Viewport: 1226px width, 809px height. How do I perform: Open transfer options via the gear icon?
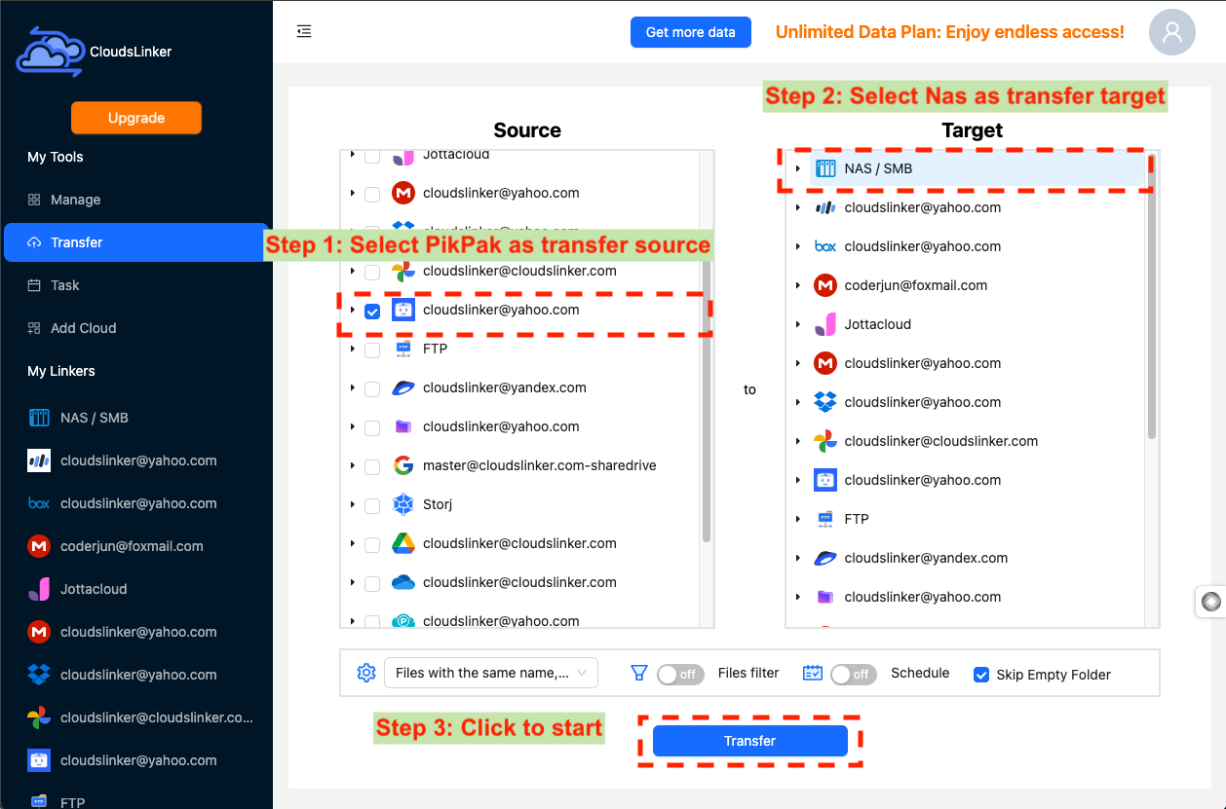pyautogui.click(x=366, y=673)
